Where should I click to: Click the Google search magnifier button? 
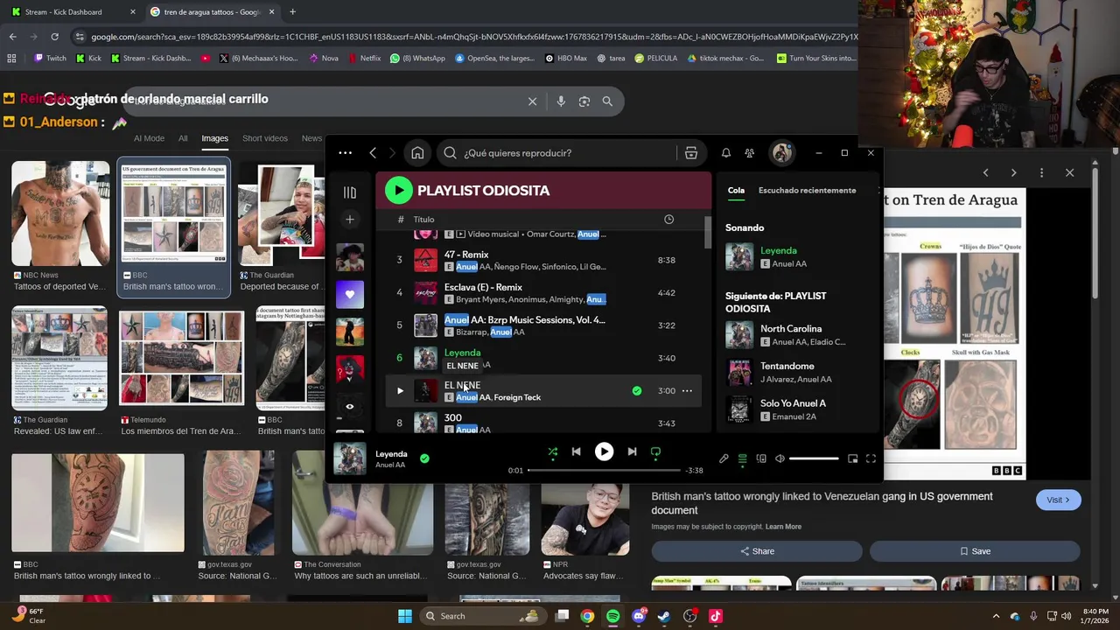coord(607,101)
